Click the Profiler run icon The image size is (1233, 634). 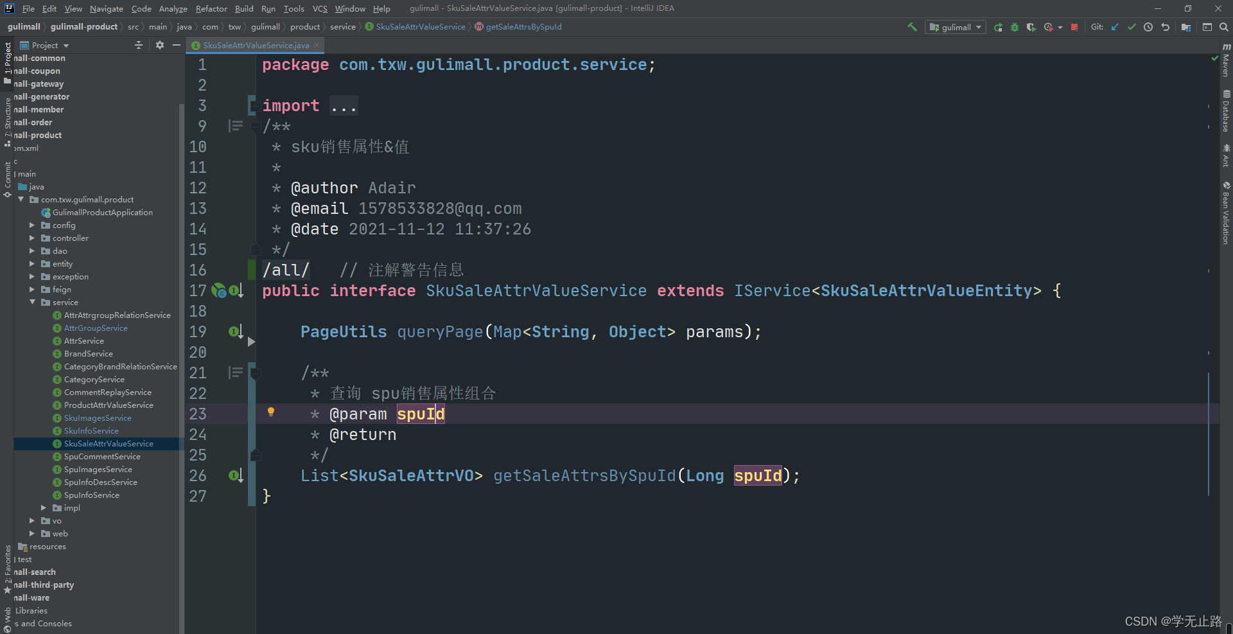click(x=1049, y=27)
